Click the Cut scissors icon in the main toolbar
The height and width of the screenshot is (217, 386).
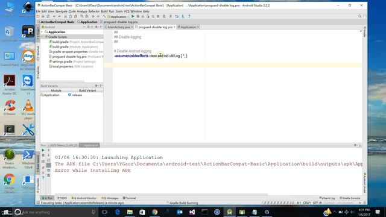65,16
